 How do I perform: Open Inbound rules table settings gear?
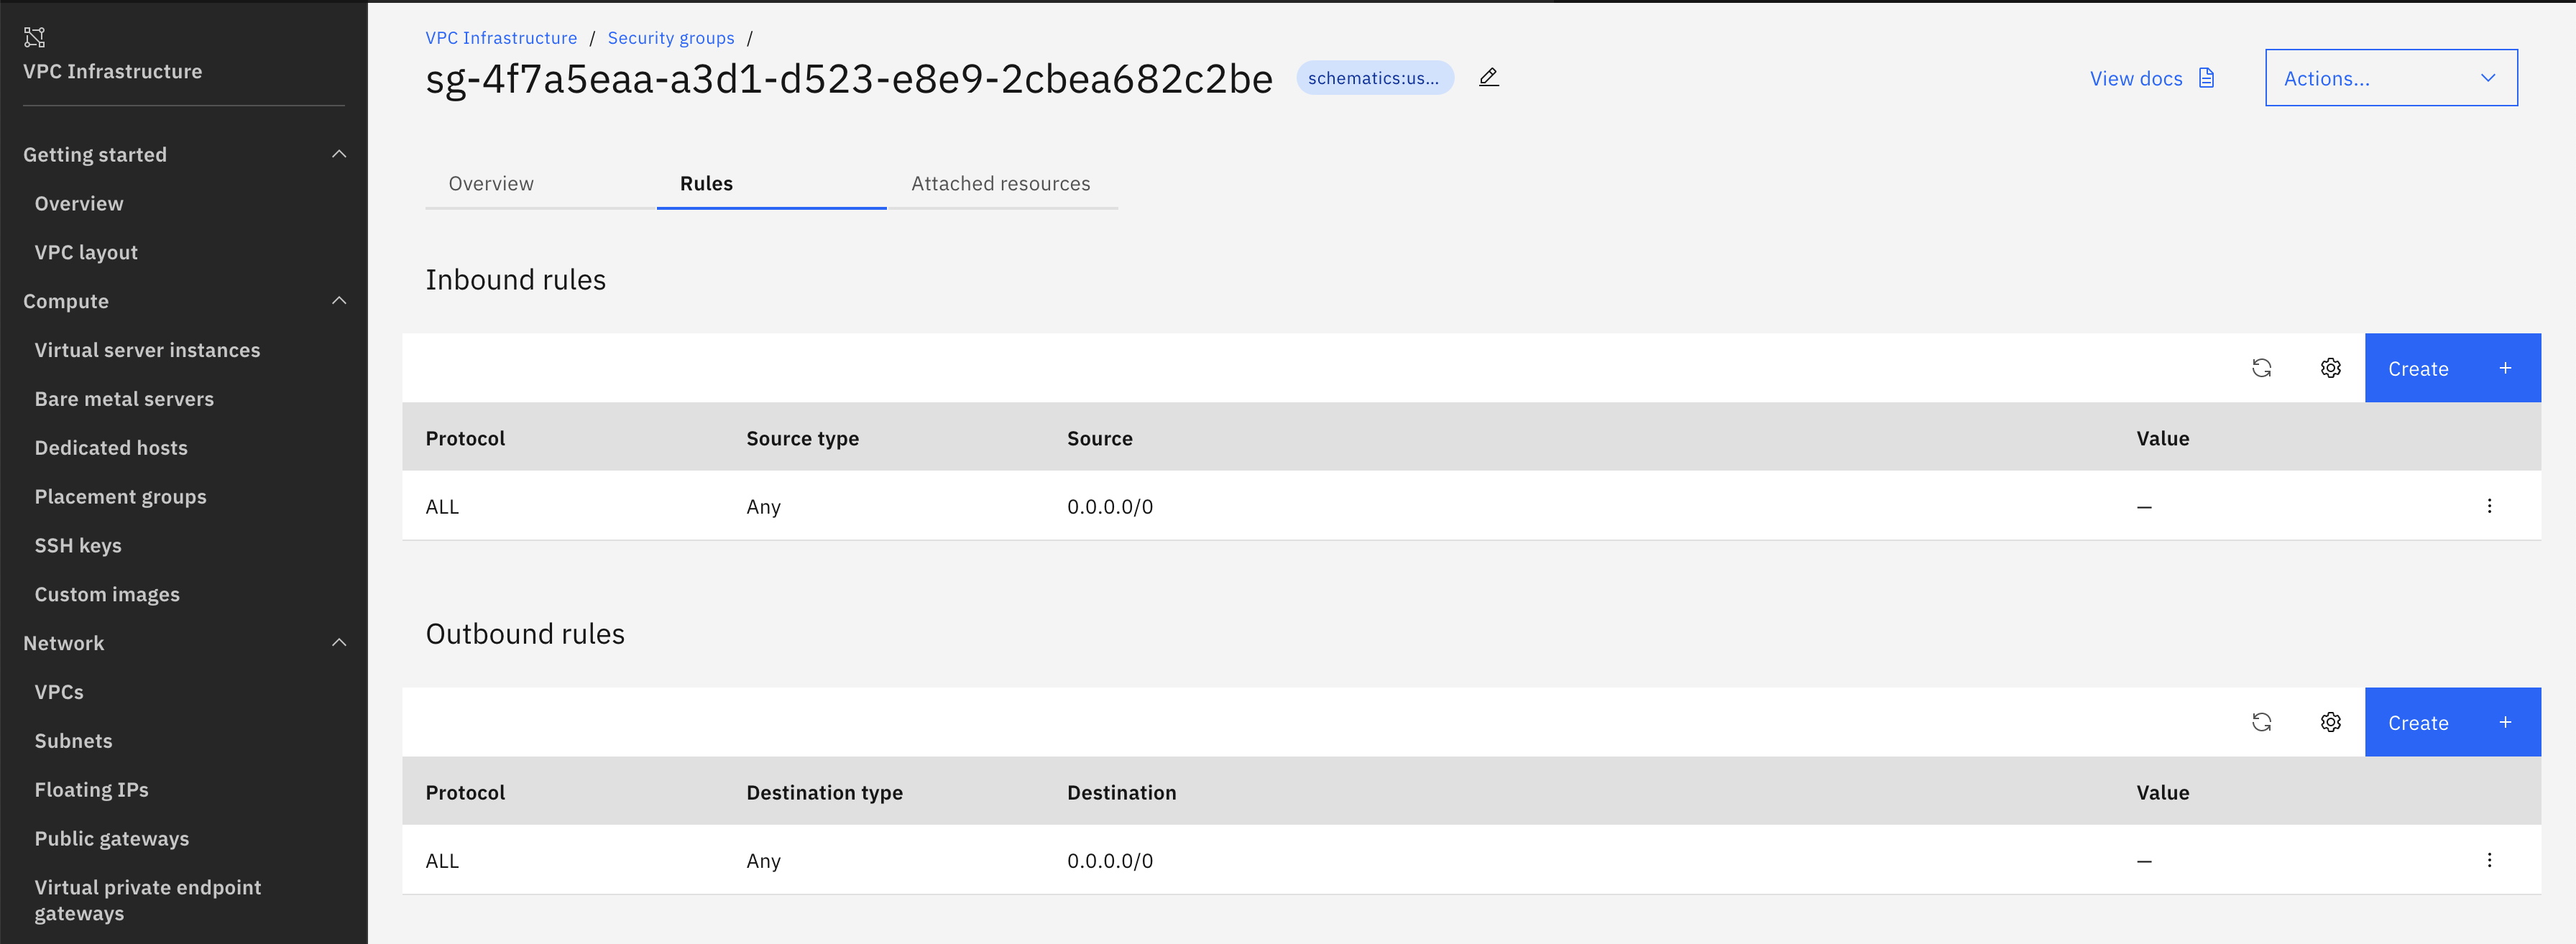point(2330,368)
